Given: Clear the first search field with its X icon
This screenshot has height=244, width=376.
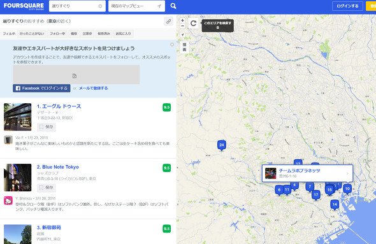Looking at the screenshot, I should pos(100,6).
